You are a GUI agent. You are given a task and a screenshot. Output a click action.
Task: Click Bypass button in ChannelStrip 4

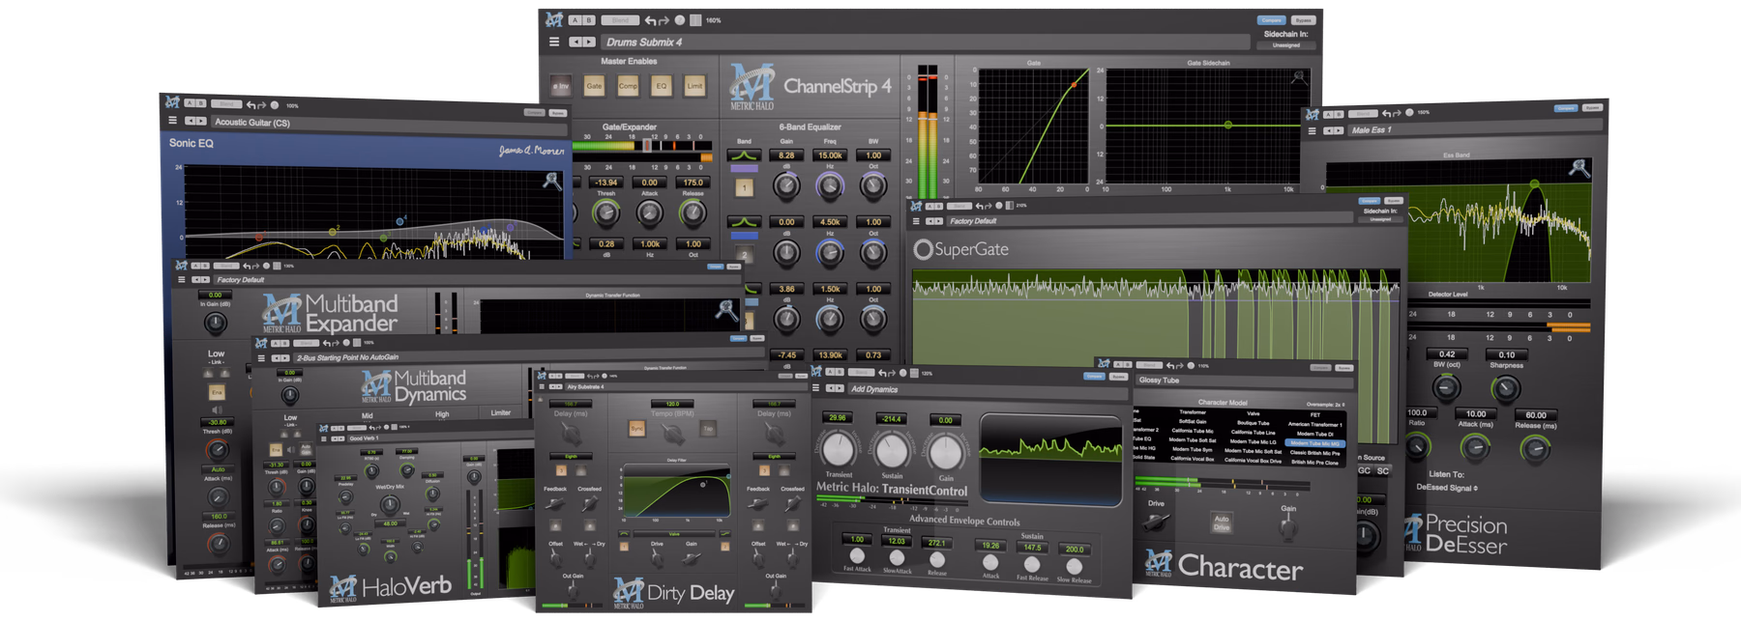[1303, 20]
